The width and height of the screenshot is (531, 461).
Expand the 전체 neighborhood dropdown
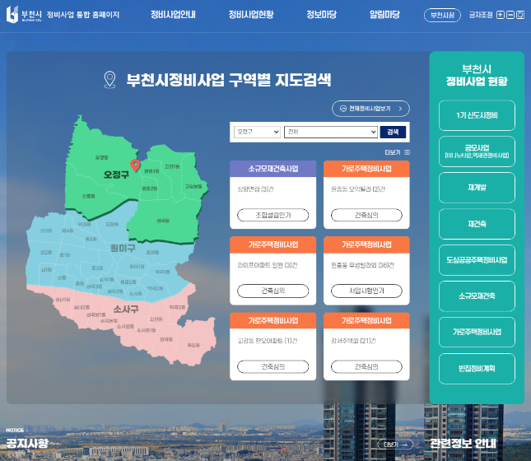pos(329,132)
